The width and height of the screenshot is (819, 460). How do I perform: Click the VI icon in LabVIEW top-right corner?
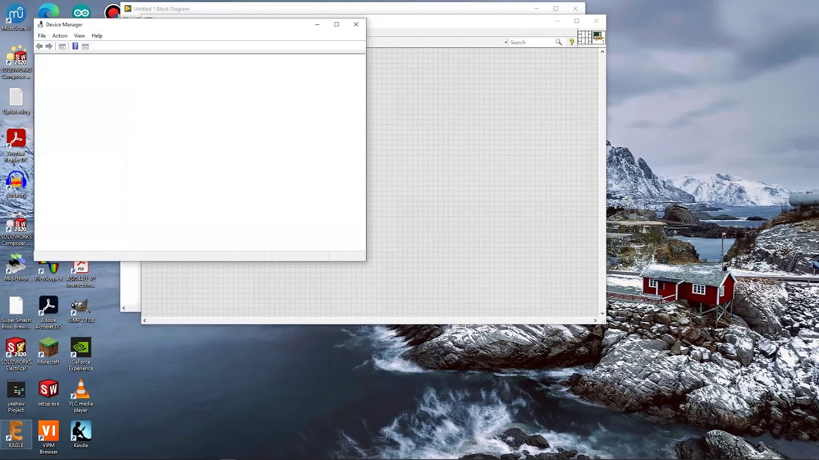(x=598, y=38)
